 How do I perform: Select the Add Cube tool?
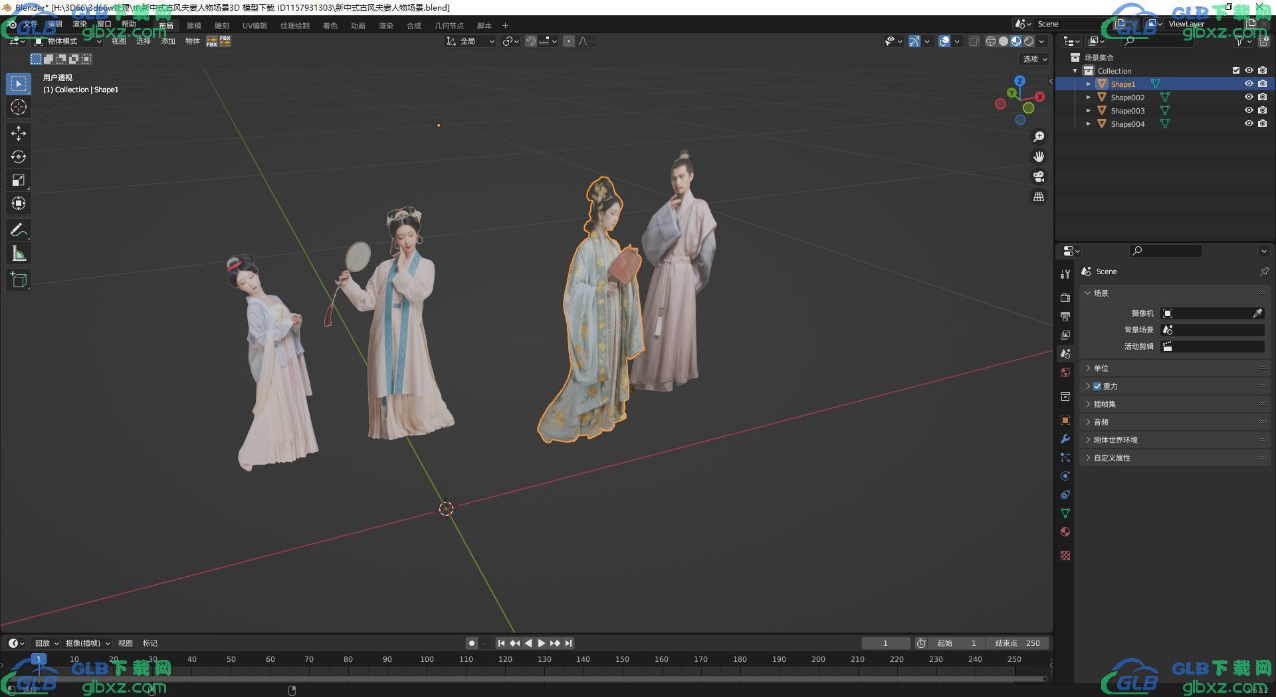[x=19, y=280]
